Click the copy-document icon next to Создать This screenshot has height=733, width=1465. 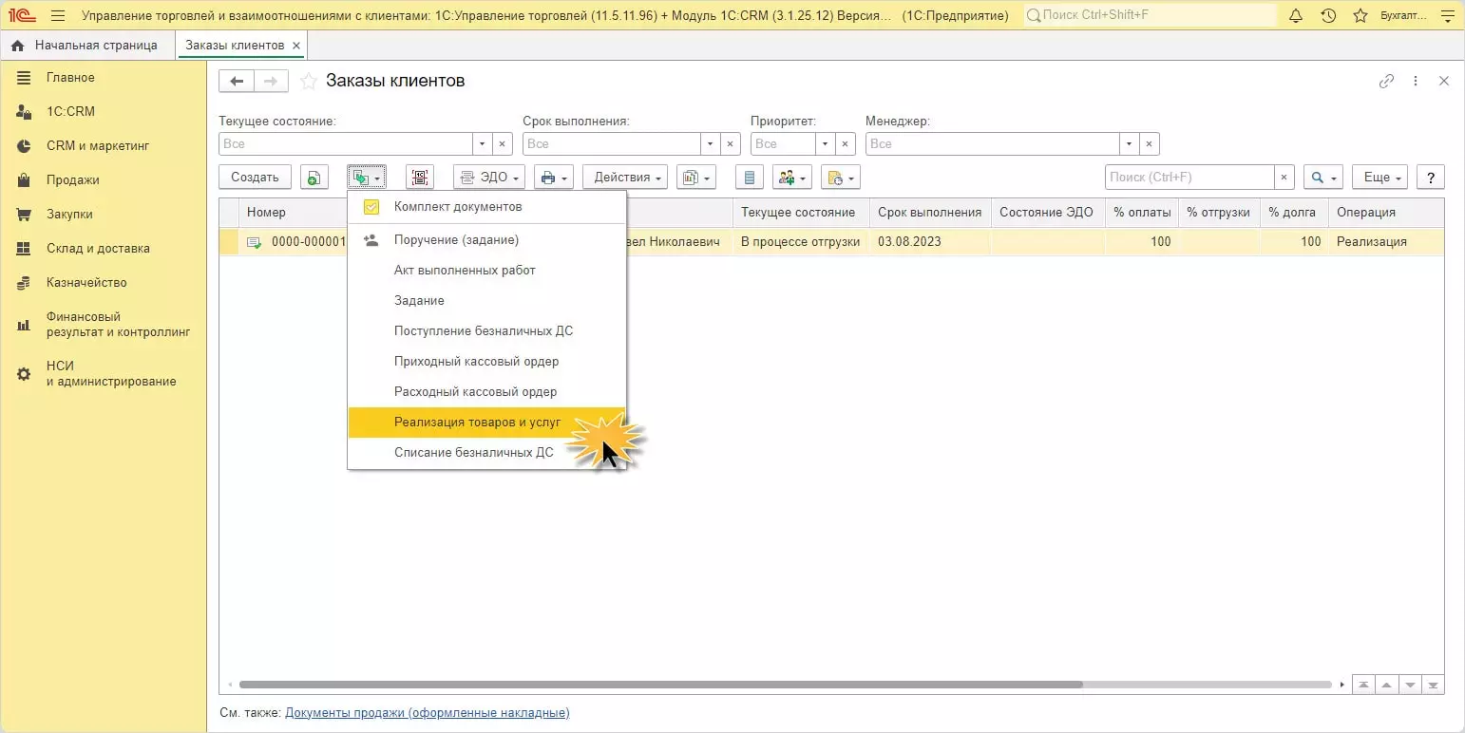314,178
